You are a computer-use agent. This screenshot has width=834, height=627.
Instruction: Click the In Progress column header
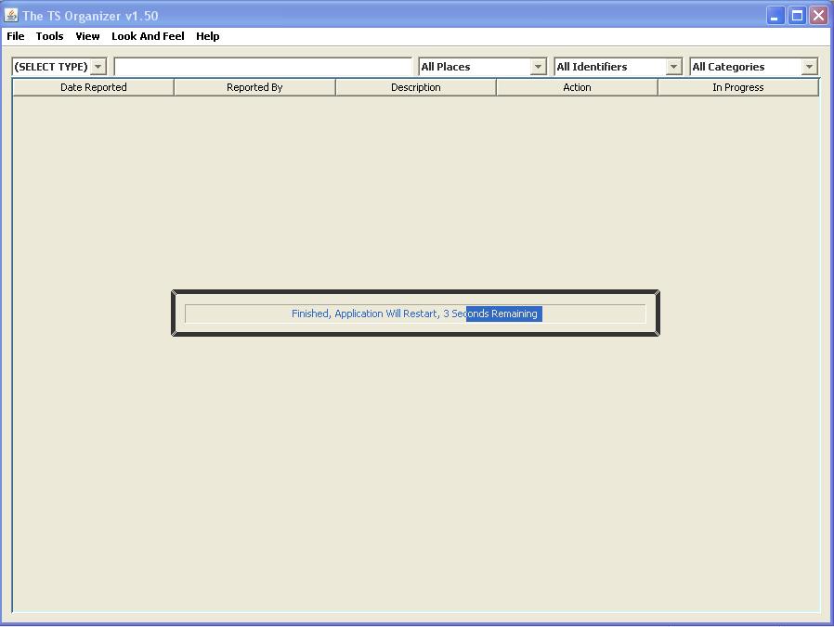[x=738, y=87]
